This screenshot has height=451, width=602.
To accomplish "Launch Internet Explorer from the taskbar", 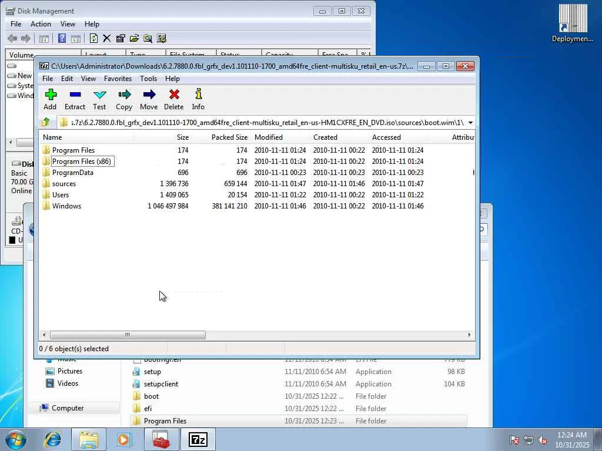I will click(53, 439).
